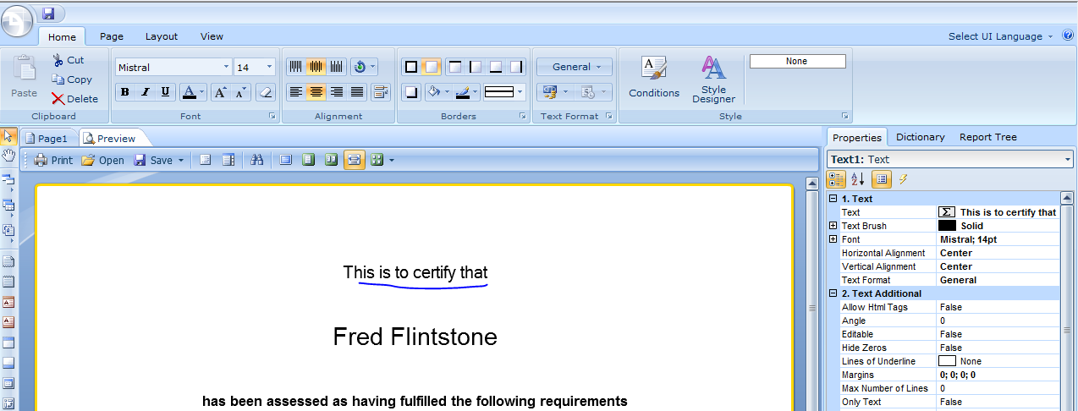Image resolution: width=1078 pixels, height=411 pixels.
Task: Open the Select UI Language menu
Action: [x=1001, y=36]
